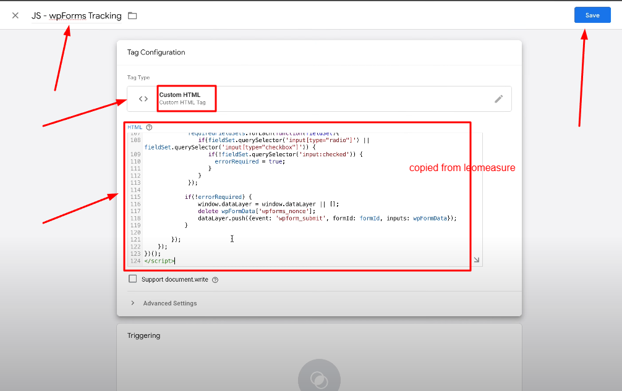622x391 pixels.
Task: Click the Support document.write label
Action: point(174,279)
